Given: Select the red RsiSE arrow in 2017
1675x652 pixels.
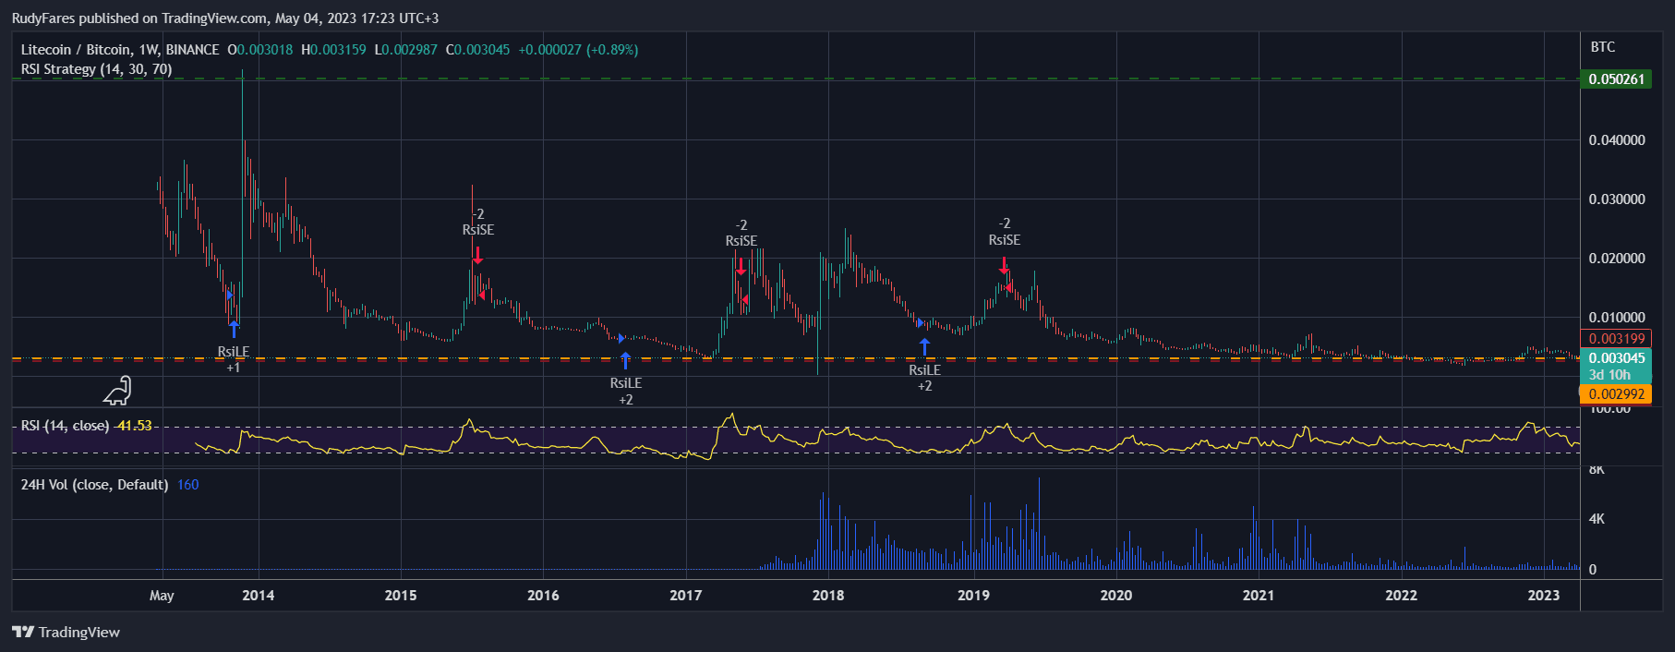Looking at the screenshot, I should (x=741, y=267).
